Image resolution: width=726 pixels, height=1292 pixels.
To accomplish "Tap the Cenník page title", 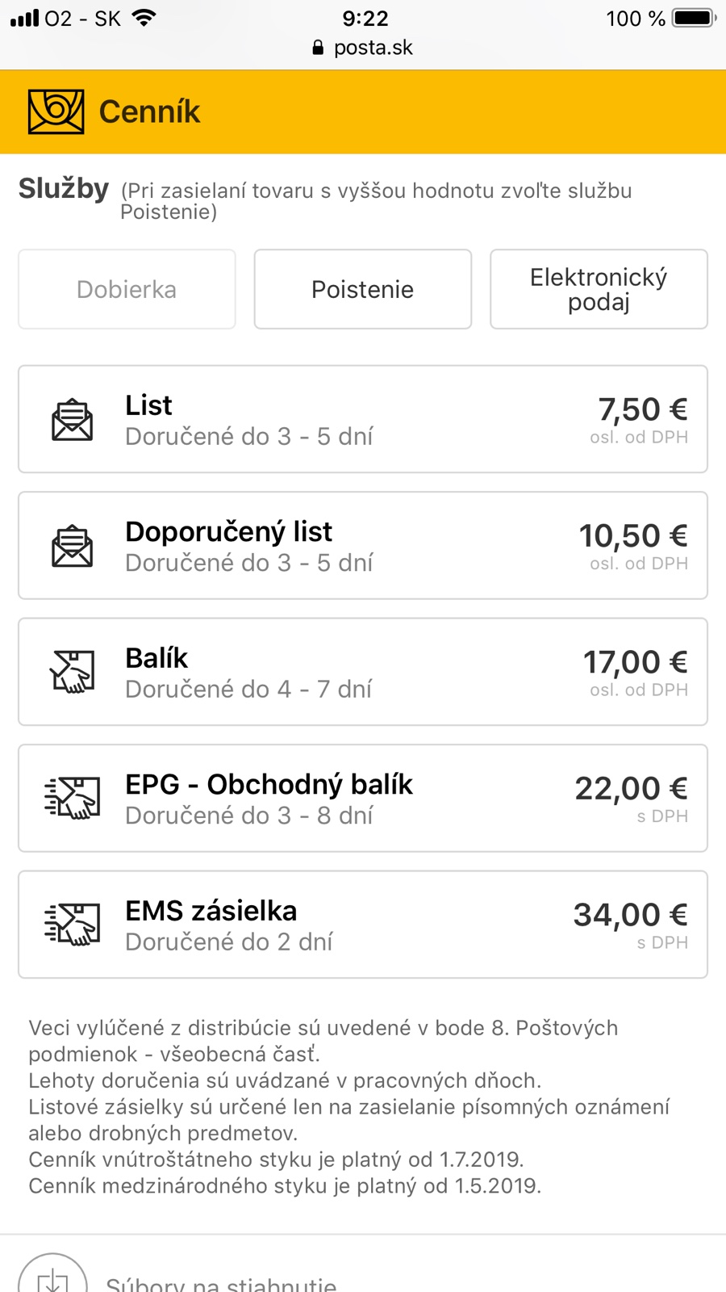I will click(x=149, y=111).
